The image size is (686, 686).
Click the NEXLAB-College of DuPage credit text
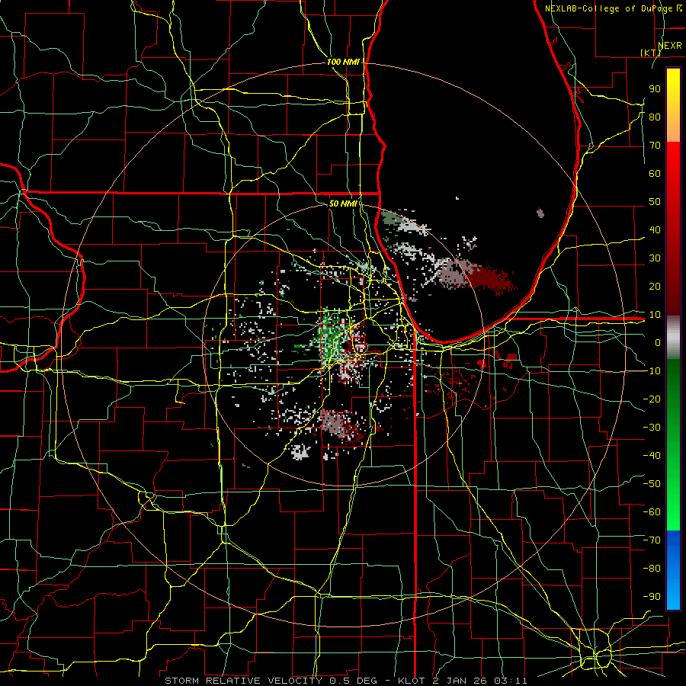click(611, 8)
